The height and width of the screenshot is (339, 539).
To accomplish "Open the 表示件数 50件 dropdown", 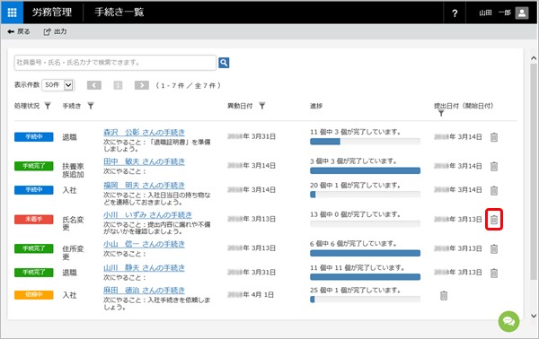I will (x=57, y=85).
